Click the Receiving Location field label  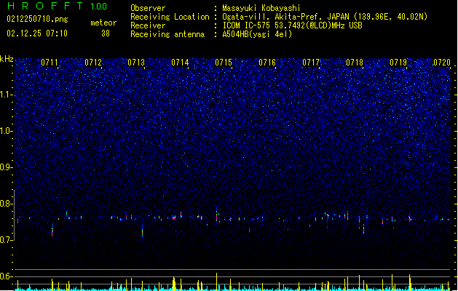(170, 17)
